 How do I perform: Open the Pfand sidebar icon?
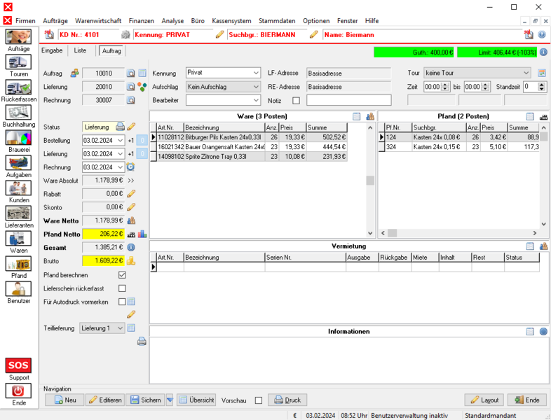[19, 264]
